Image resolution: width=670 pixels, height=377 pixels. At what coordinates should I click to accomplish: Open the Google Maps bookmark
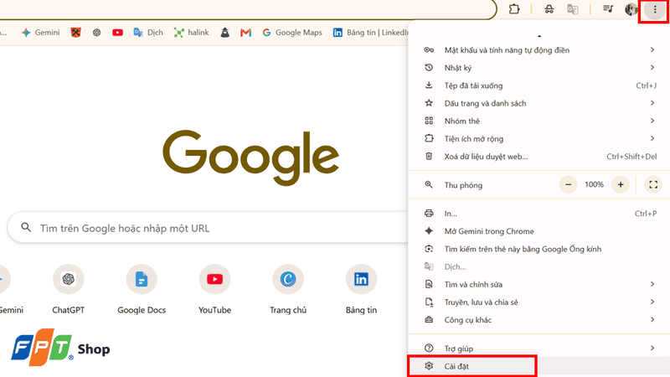292,33
